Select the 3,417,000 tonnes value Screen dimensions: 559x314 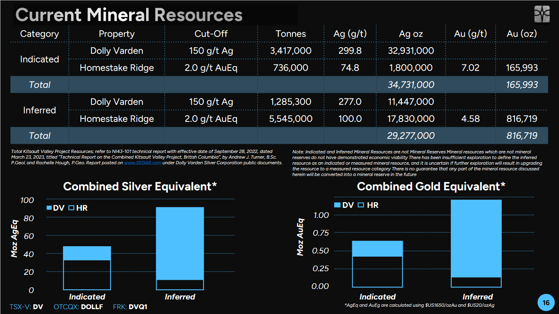pyautogui.click(x=291, y=51)
